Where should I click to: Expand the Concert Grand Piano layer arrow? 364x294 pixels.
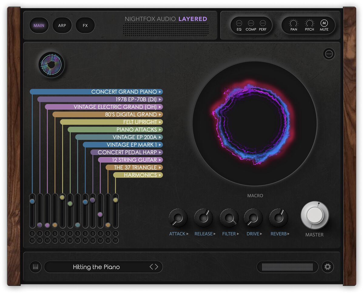point(160,92)
